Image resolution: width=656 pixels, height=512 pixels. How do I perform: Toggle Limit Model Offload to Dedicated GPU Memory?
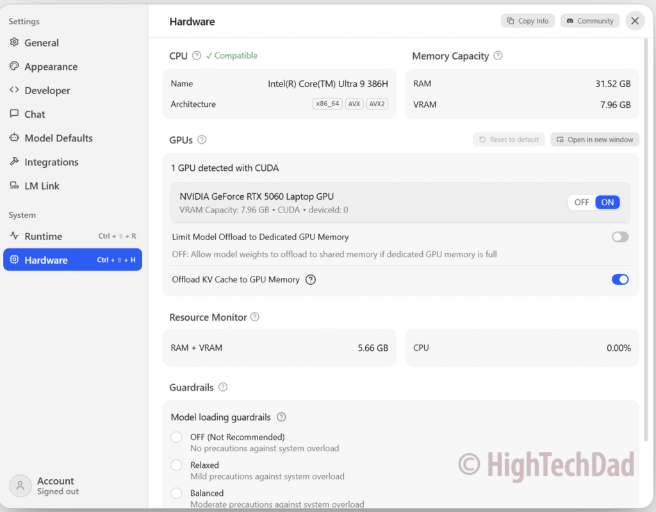click(x=620, y=237)
